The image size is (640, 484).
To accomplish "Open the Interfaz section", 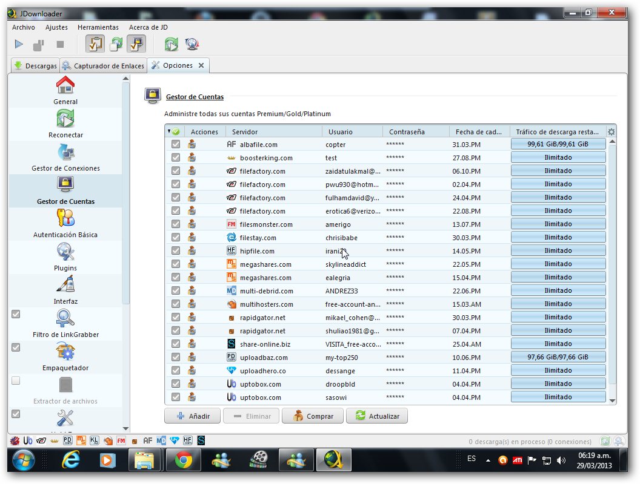I will click(x=65, y=290).
